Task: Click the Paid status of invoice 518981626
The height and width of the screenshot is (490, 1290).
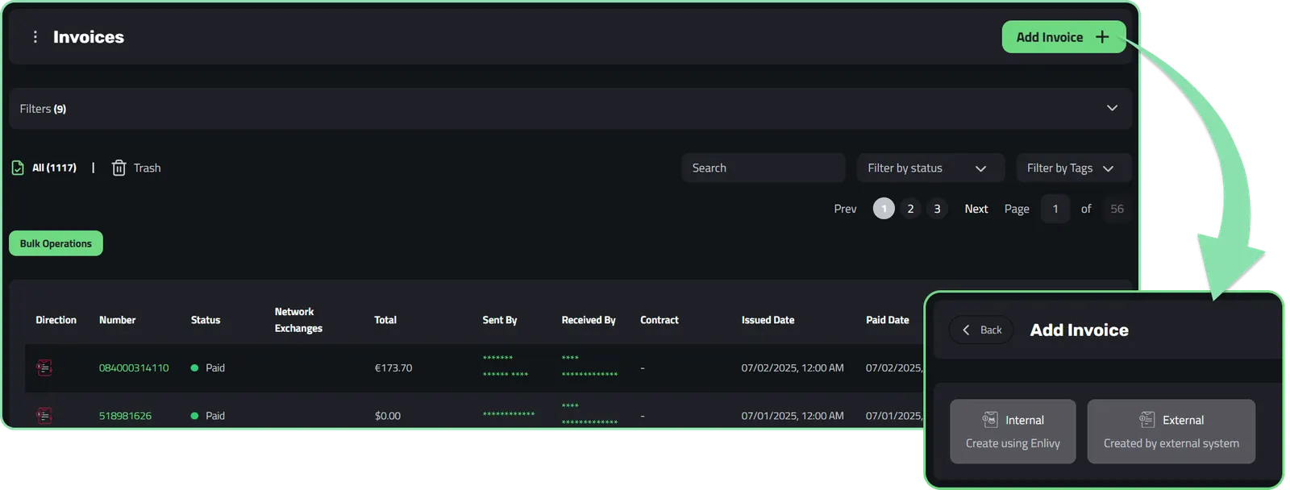Action: [x=208, y=416]
